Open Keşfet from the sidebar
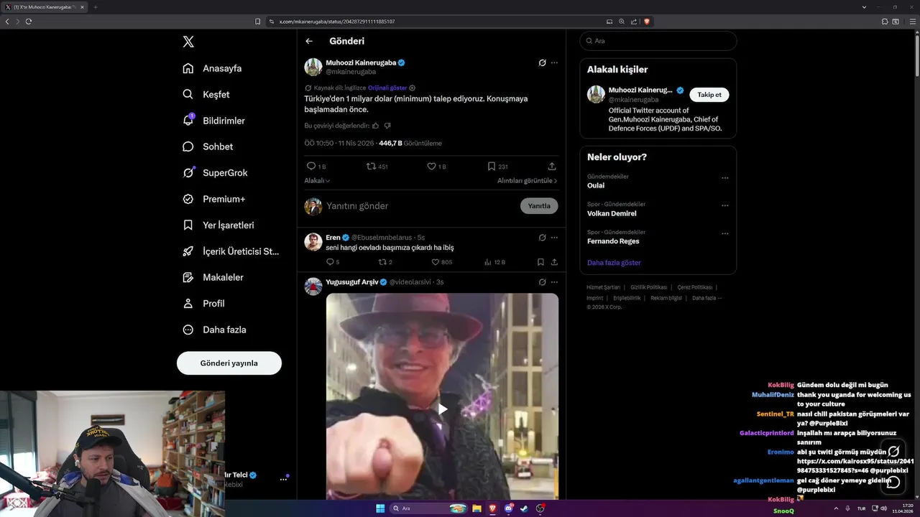The height and width of the screenshot is (517, 920). click(206, 94)
